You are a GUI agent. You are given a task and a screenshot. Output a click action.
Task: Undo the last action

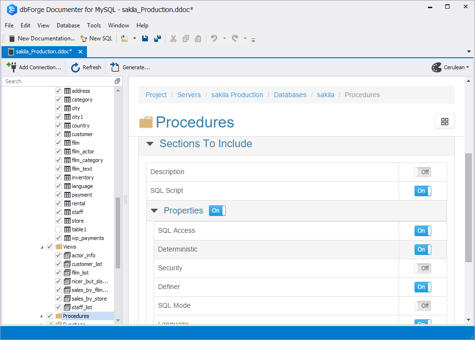coord(214,38)
